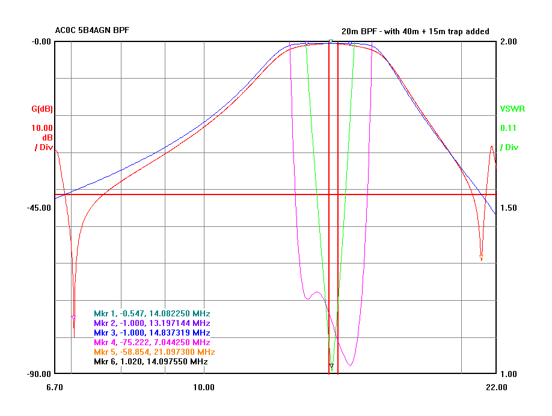Click the teal marker triangle at the passband peak
The image size is (552, 416).
[331, 41]
